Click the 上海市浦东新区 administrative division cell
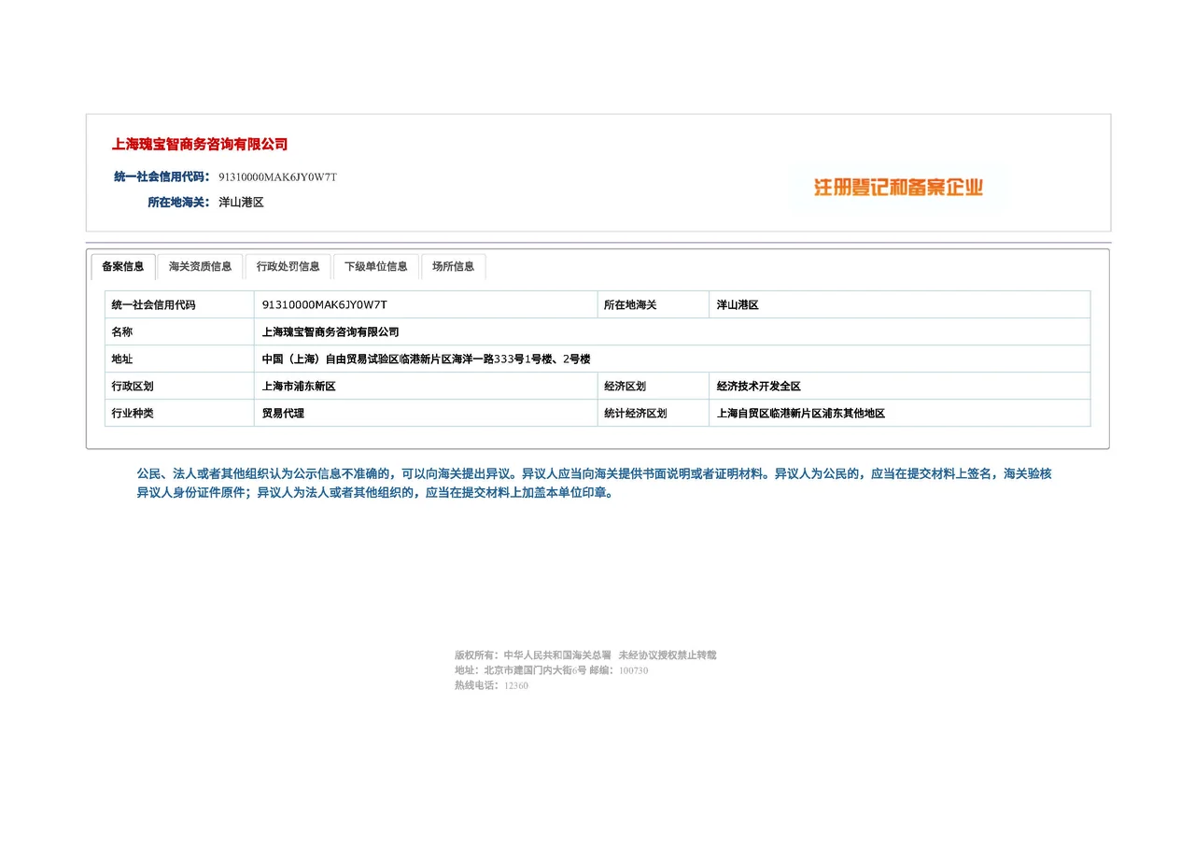Screen dimensions: 1195x845 tap(299, 387)
